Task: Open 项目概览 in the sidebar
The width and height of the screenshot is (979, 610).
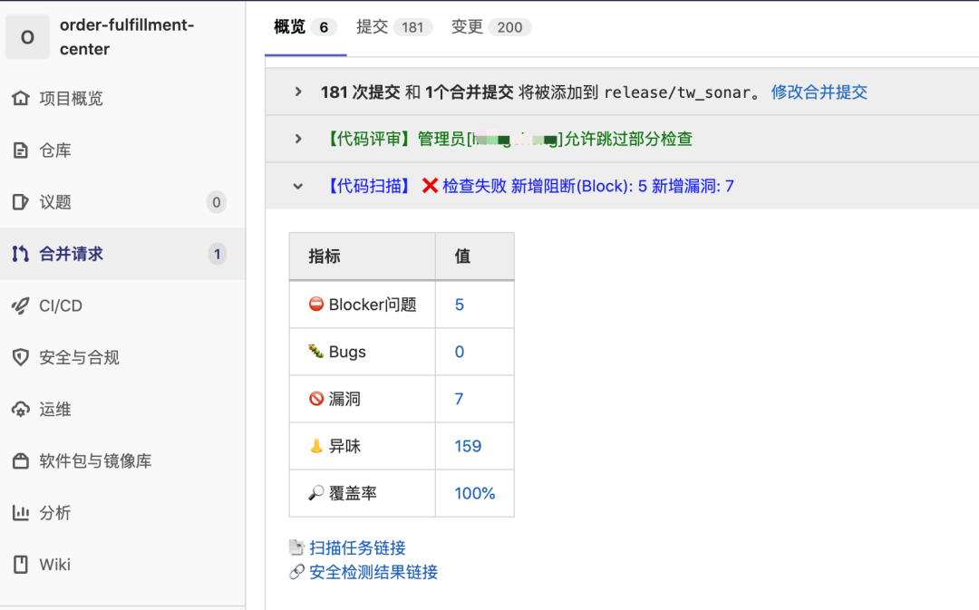Action: coord(122,98)
